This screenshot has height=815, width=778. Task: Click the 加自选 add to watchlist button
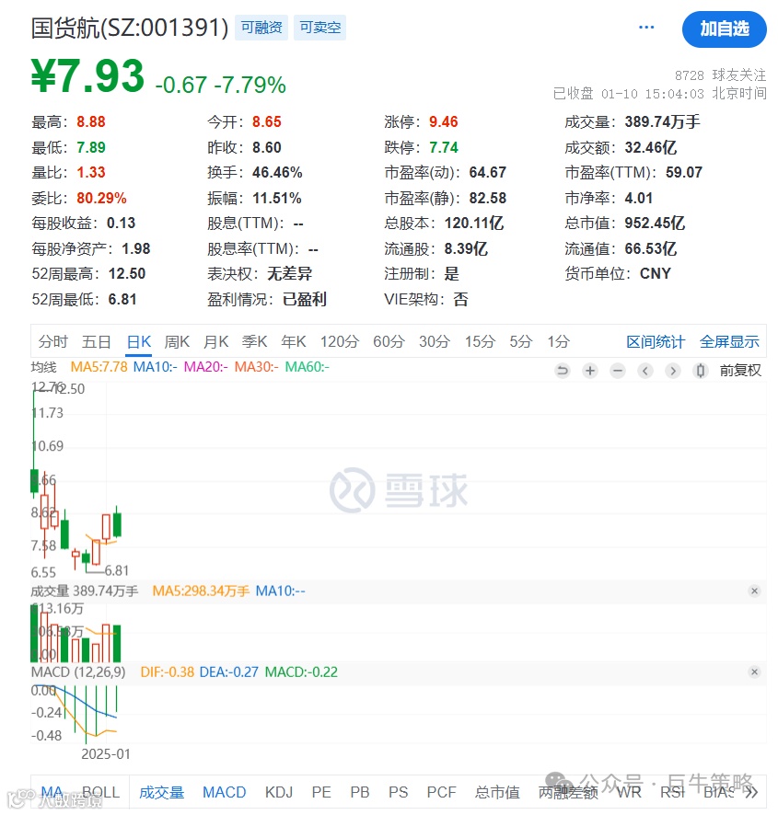(724, 29)
